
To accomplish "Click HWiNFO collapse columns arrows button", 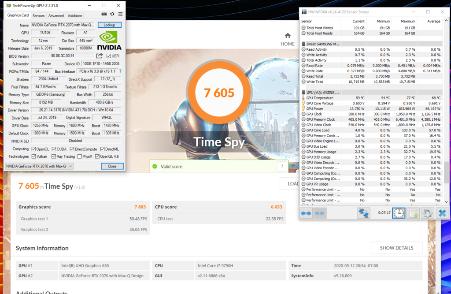I will click(x=320, y=213).
